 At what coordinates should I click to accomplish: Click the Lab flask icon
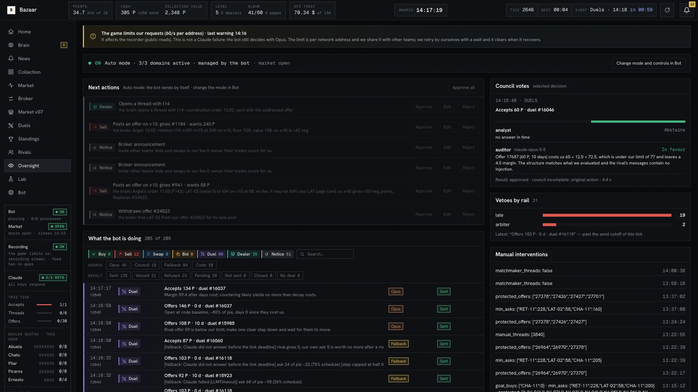click(11, 179)
